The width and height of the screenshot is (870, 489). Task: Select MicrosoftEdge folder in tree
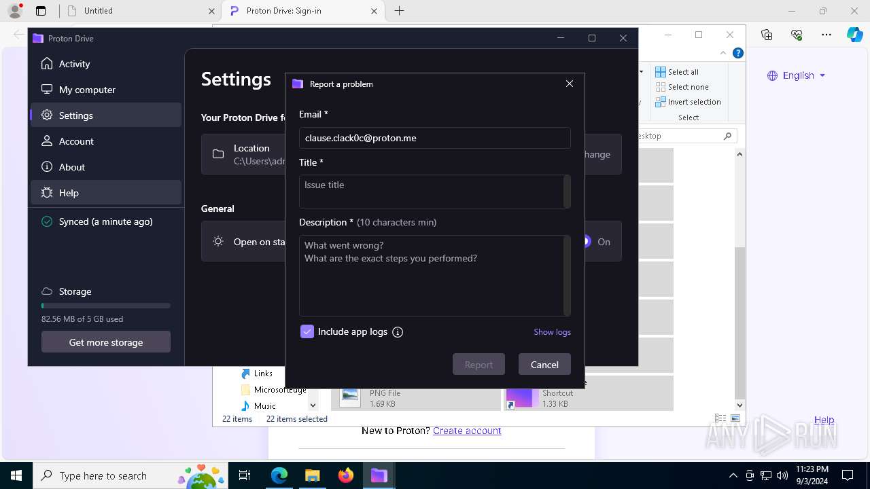274,390
